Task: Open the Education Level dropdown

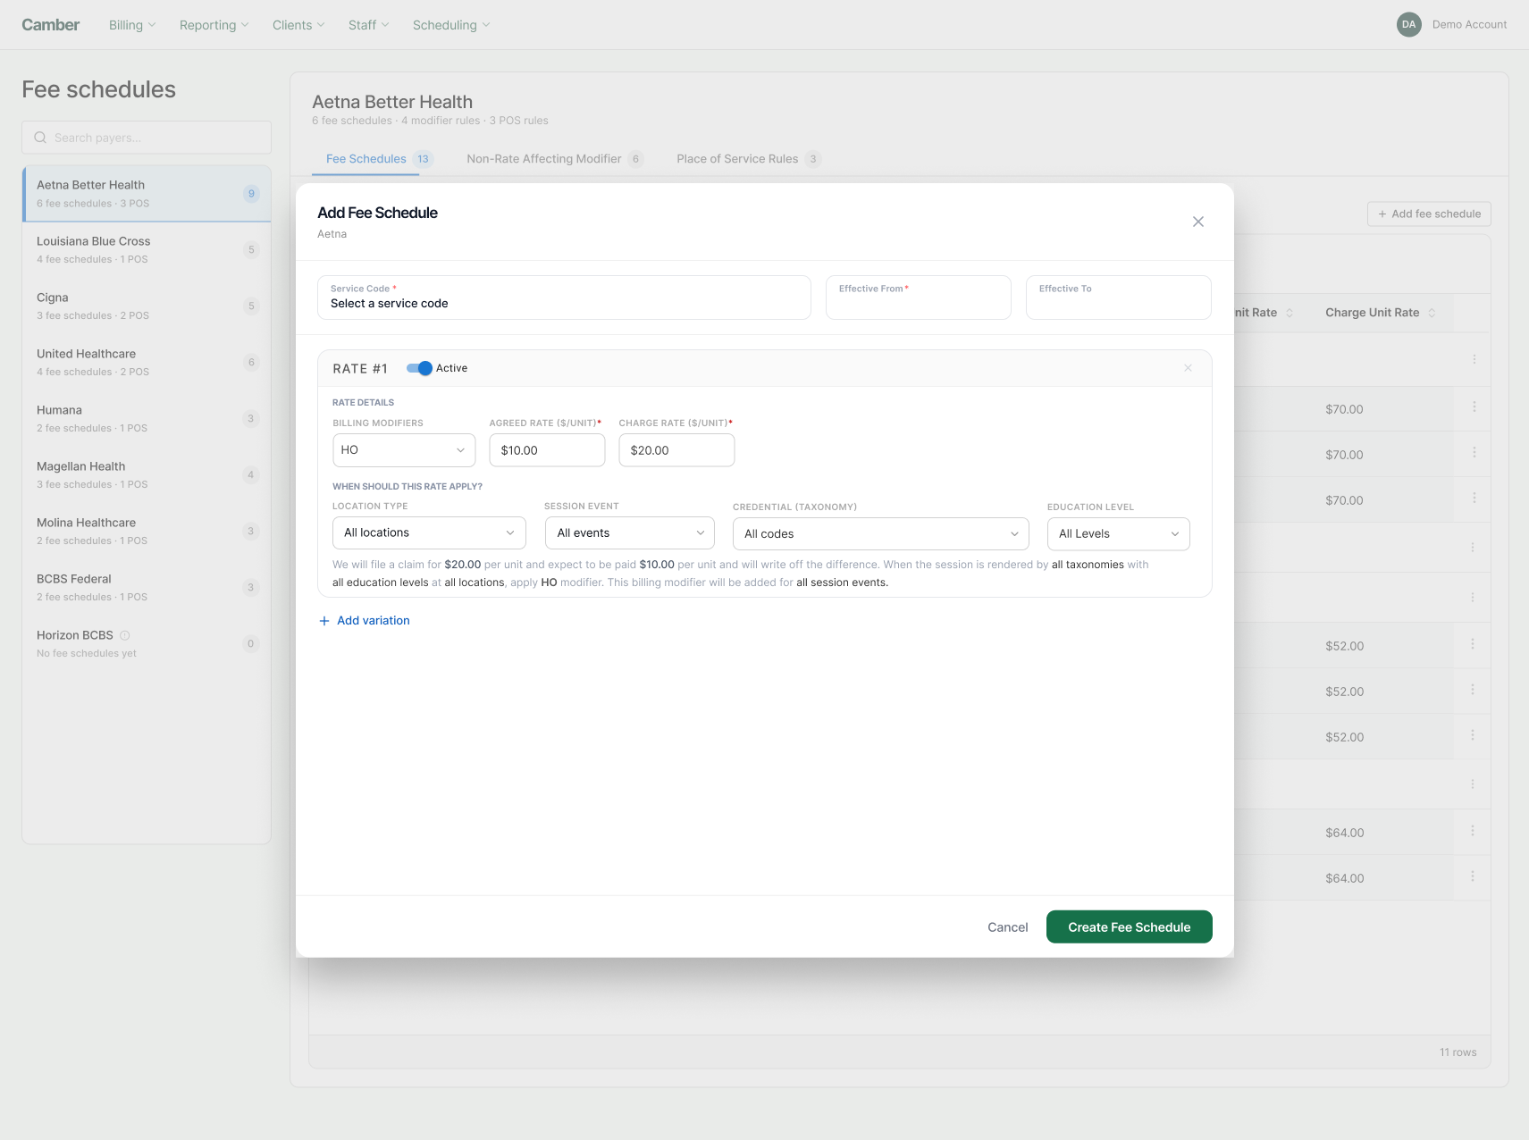Action: (x=1119, y=533)
